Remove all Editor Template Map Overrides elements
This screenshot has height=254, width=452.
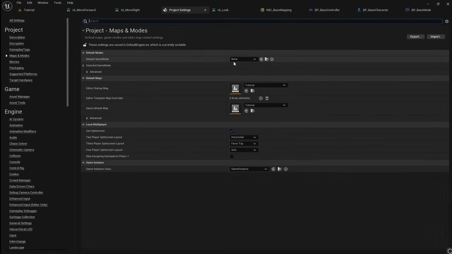coord(267,98)
